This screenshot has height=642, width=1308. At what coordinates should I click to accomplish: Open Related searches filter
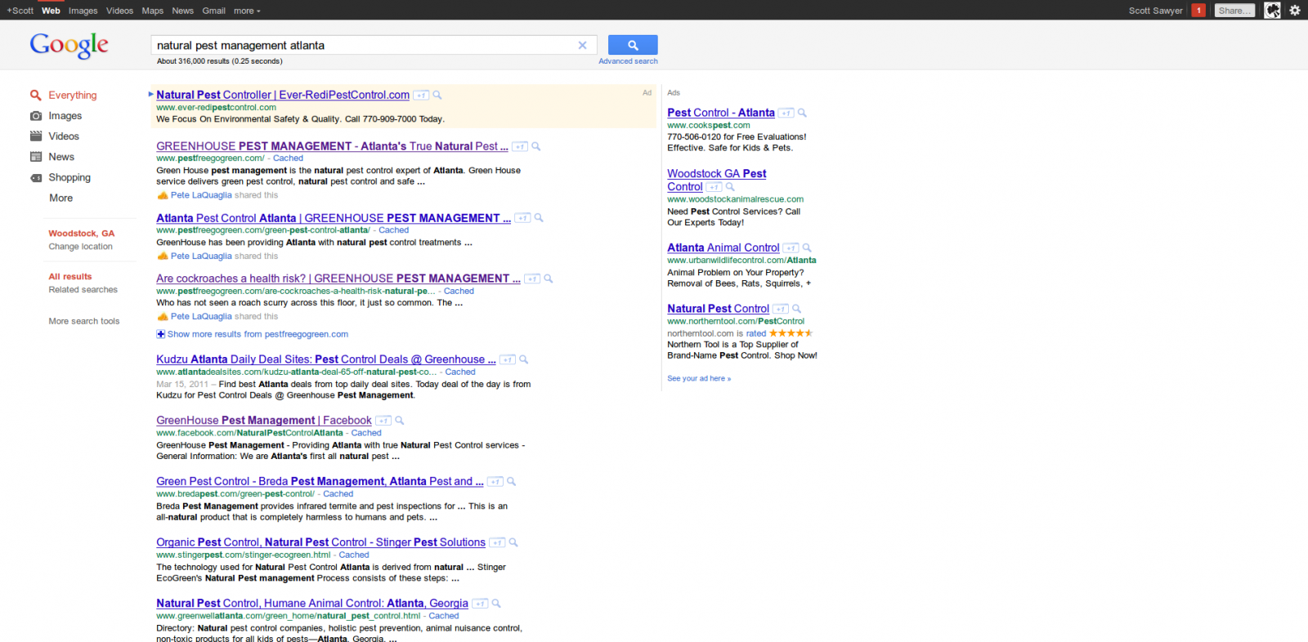[83, 290]
